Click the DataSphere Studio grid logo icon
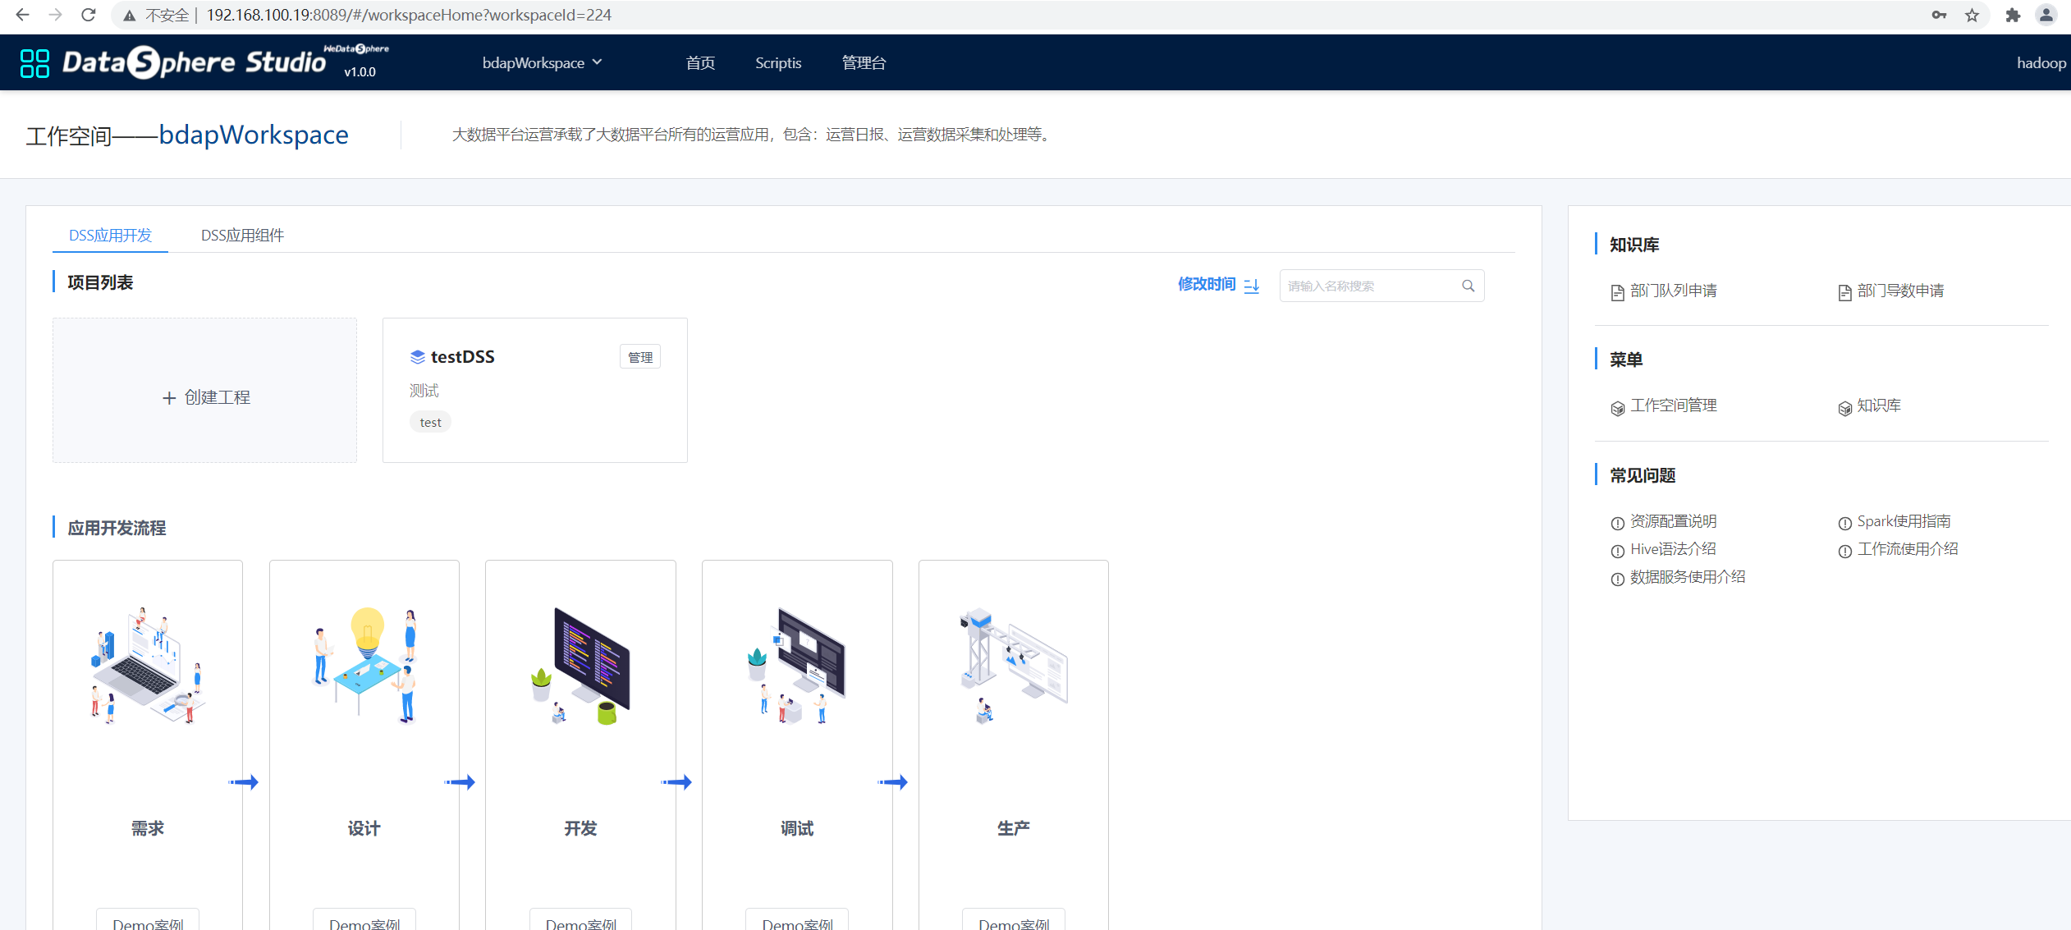Viewport: 2071px width, 930px height. 34,62
